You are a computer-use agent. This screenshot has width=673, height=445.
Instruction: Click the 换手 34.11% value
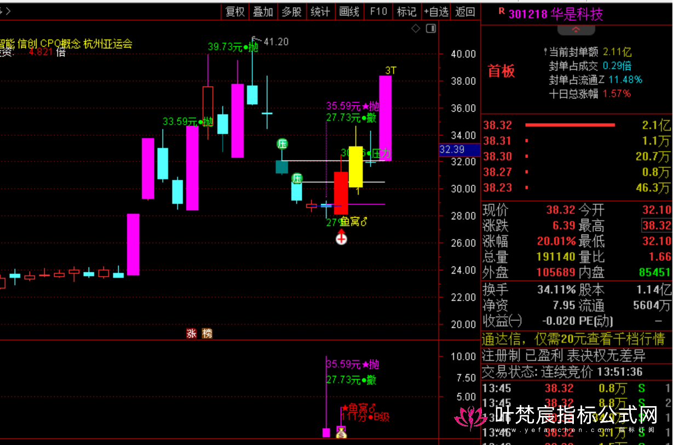click(556, 289)
